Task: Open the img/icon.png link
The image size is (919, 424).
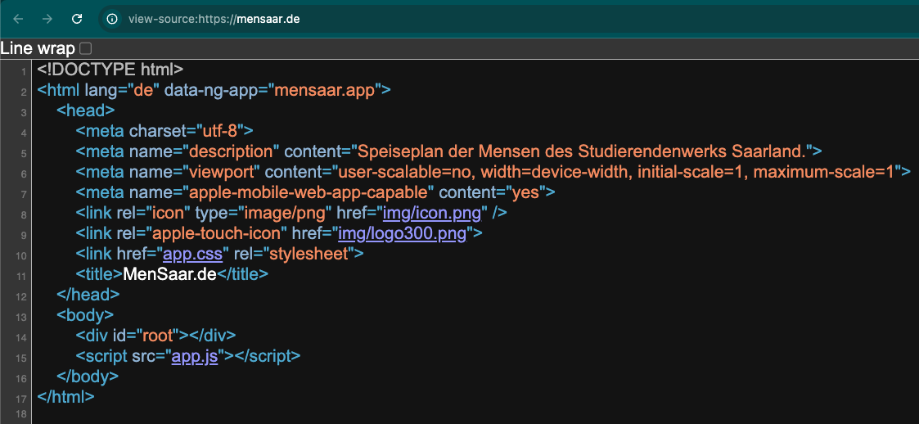Action: pyautogui.click(x=432, y=213)
